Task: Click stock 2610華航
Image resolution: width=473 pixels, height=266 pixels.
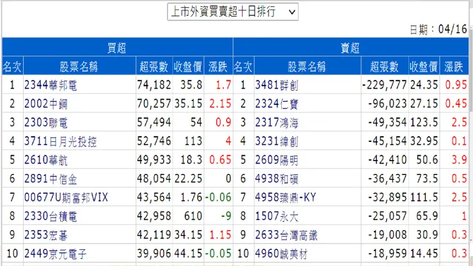Action: pos(45,160)
